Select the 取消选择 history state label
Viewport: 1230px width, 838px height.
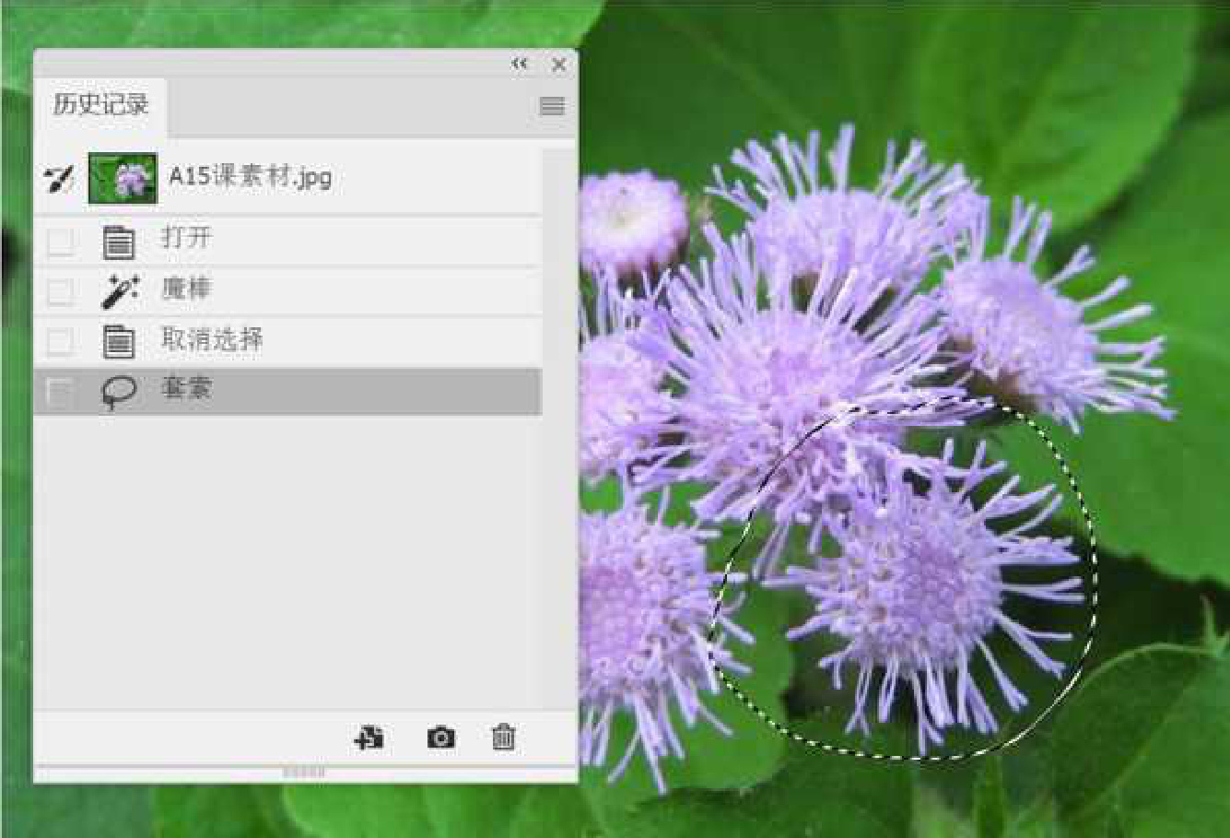click(213, 339)
